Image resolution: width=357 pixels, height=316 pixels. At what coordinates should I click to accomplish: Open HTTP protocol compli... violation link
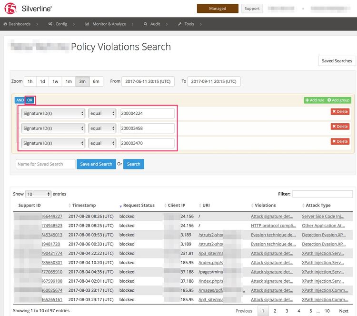(x=273, y=226)
